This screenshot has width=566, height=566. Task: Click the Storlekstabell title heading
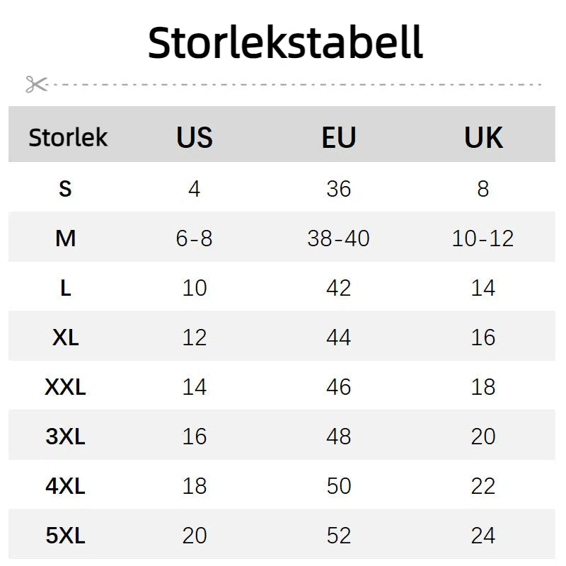pos(285,43)
